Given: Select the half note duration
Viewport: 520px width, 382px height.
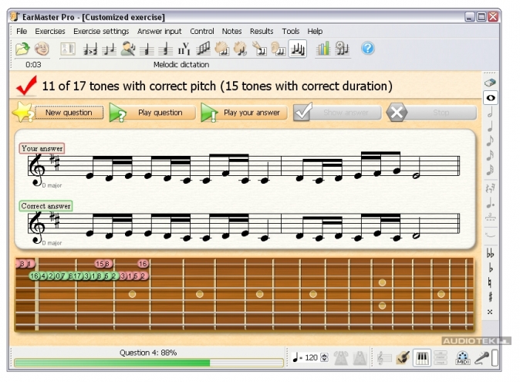Looking at the screenshot, I should click(x=490, y=112).
